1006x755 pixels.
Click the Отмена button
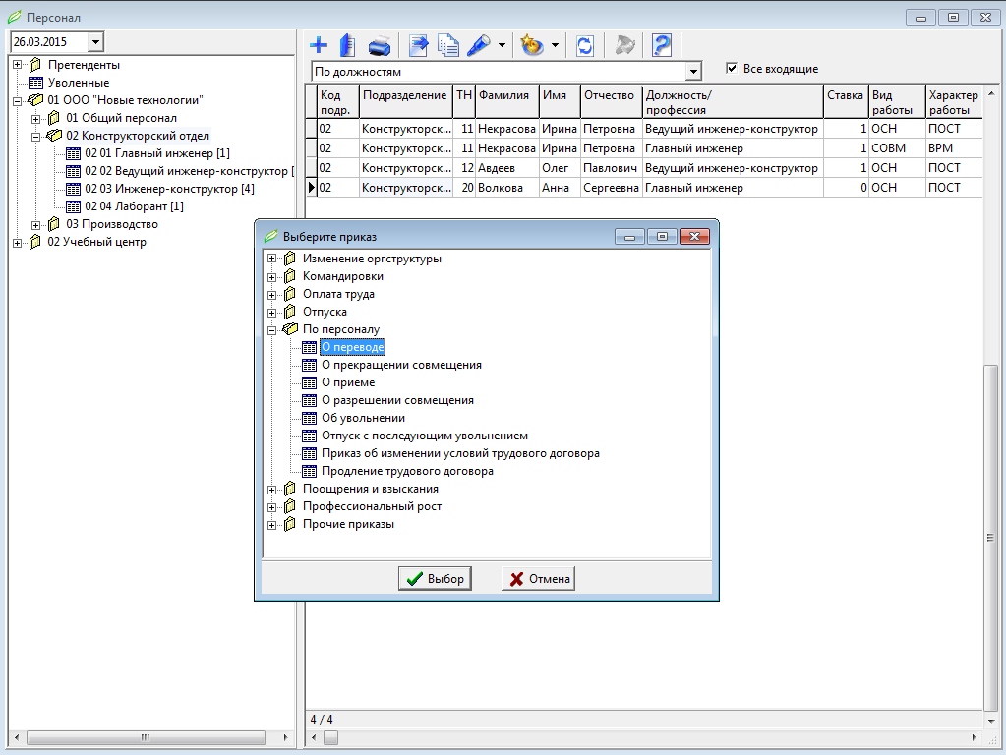click(x=539, y=579)
